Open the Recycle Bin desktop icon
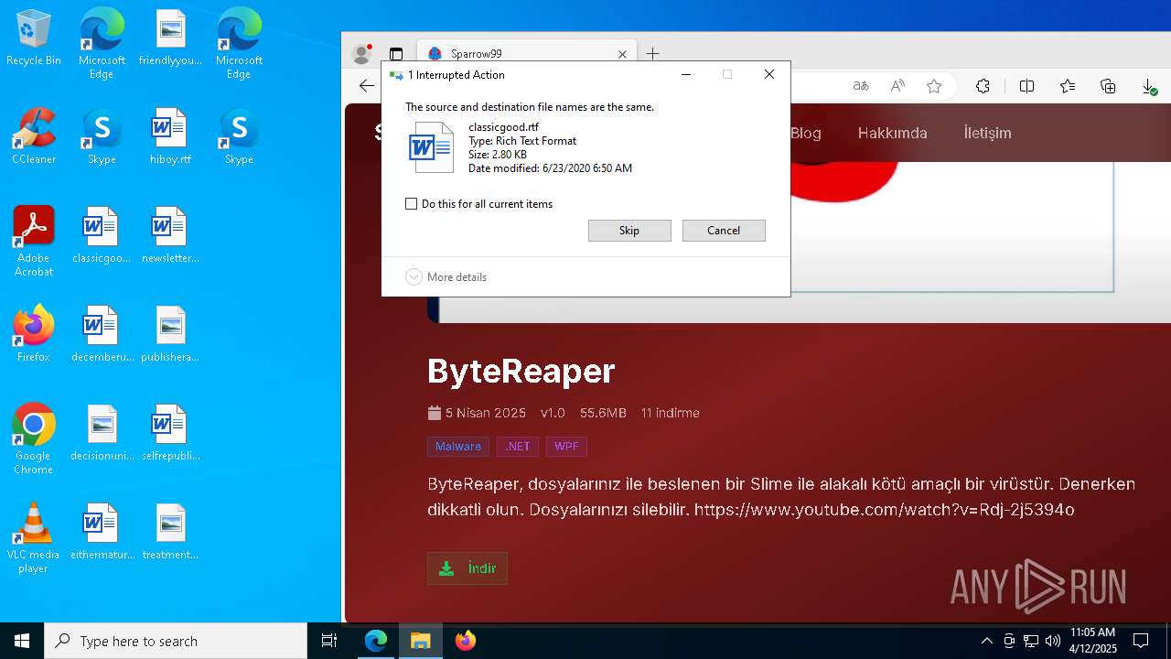Screen dimensions: 1171x659 coord(34,38)
